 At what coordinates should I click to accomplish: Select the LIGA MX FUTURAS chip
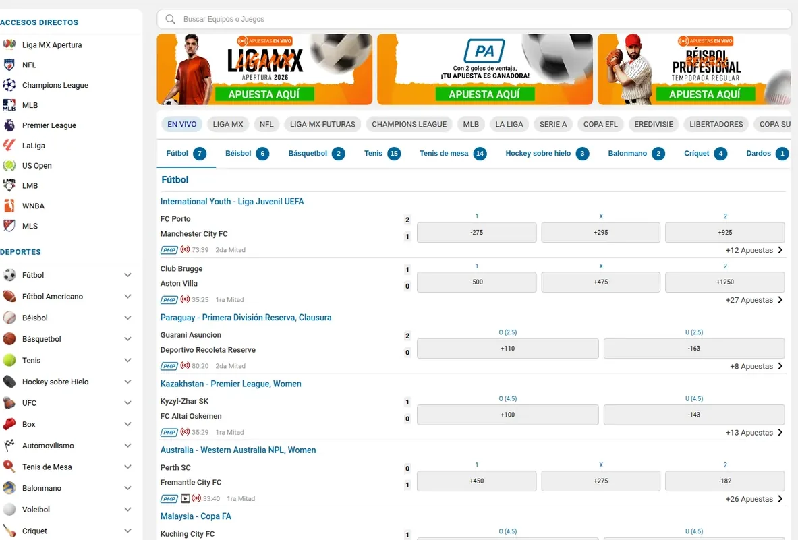pos(322,124)
